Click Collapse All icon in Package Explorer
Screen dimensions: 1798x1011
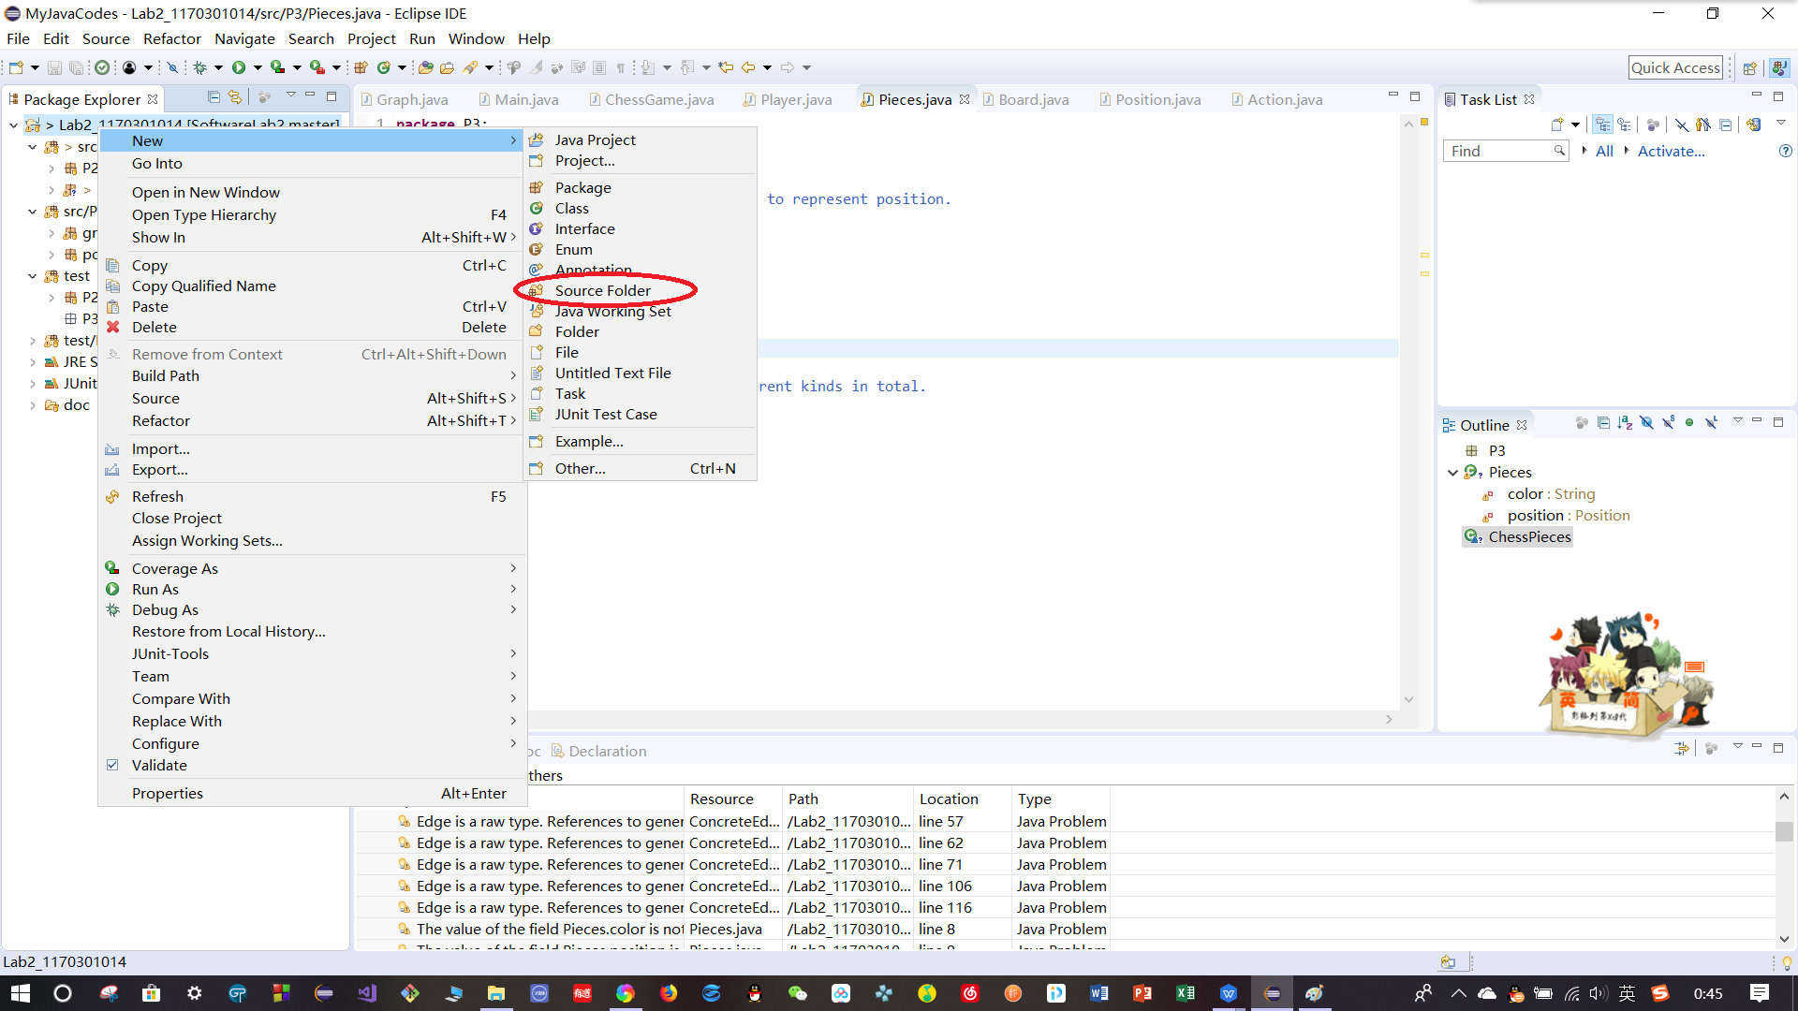(214, 97)
